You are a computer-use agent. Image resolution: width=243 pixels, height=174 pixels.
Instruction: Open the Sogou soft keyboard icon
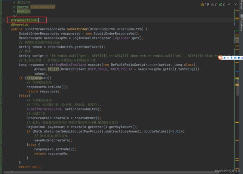[235, 58]
